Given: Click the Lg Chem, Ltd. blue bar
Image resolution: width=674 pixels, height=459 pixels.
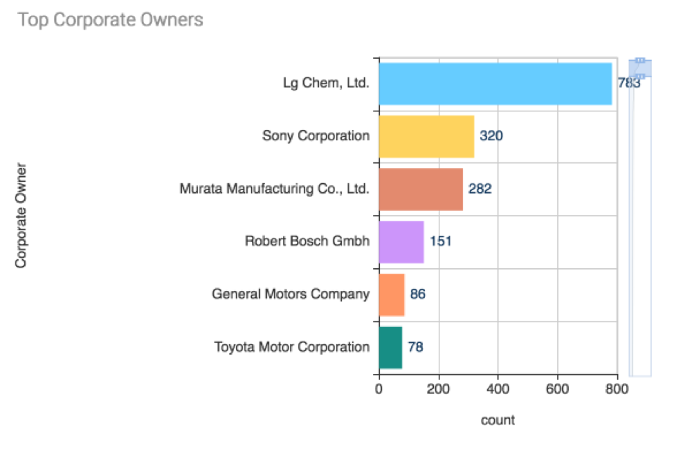Looking at the screenshot, I should [x=495, y=84].
